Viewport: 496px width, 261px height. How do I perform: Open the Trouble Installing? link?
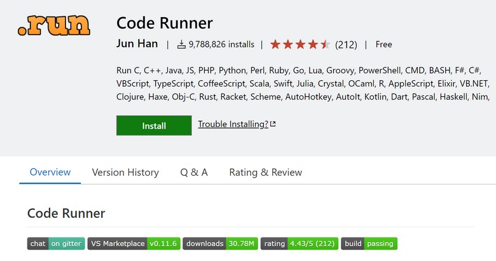click(233, 124)
